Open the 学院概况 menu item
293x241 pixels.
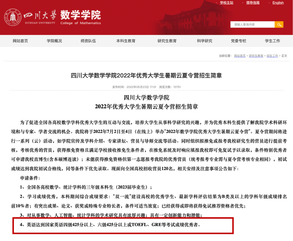coord(54,41)
